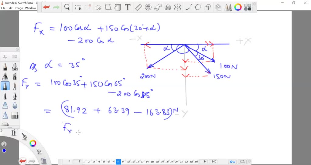This screenshot has height=165, width=311.
Task: Select the Distort transform tool
Action: [x=108, y=7]
